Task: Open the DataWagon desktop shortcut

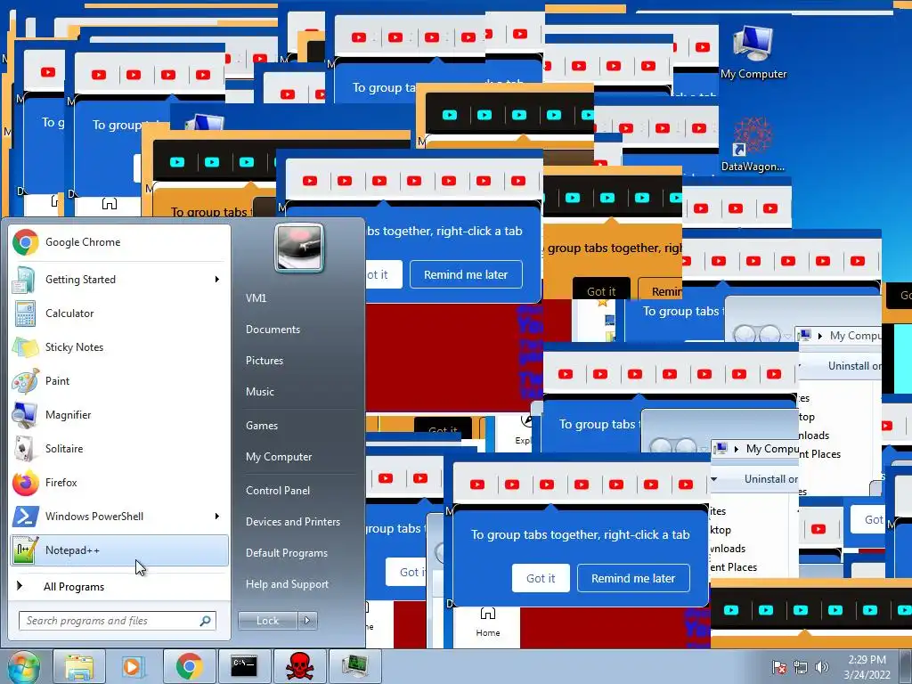Action: click(753, 143)
